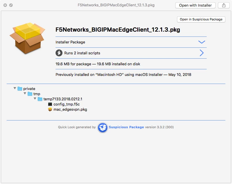Click the Runs 2 install scripts text
Image resolution: width=232 pixels, height=184 pixels.
[x=82, y=53]
